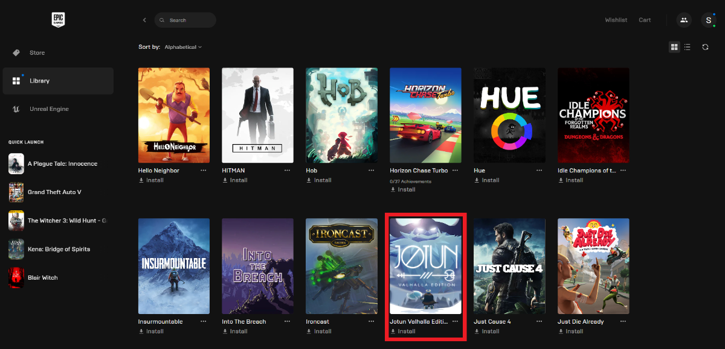725x349 pixels.
Task: Switch to grid view
Action: [x=674, y=47]
